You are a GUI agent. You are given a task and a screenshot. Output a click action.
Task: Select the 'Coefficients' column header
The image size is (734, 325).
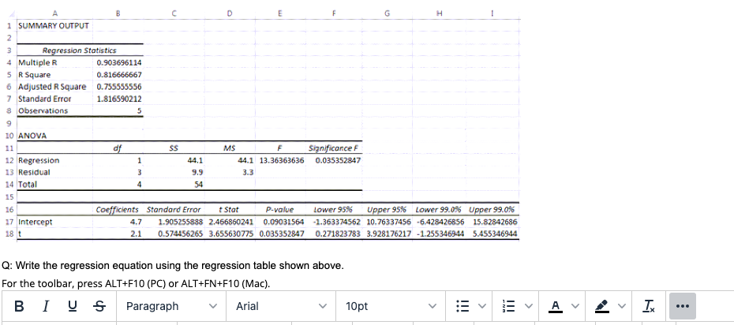click(x=118, y=210)
